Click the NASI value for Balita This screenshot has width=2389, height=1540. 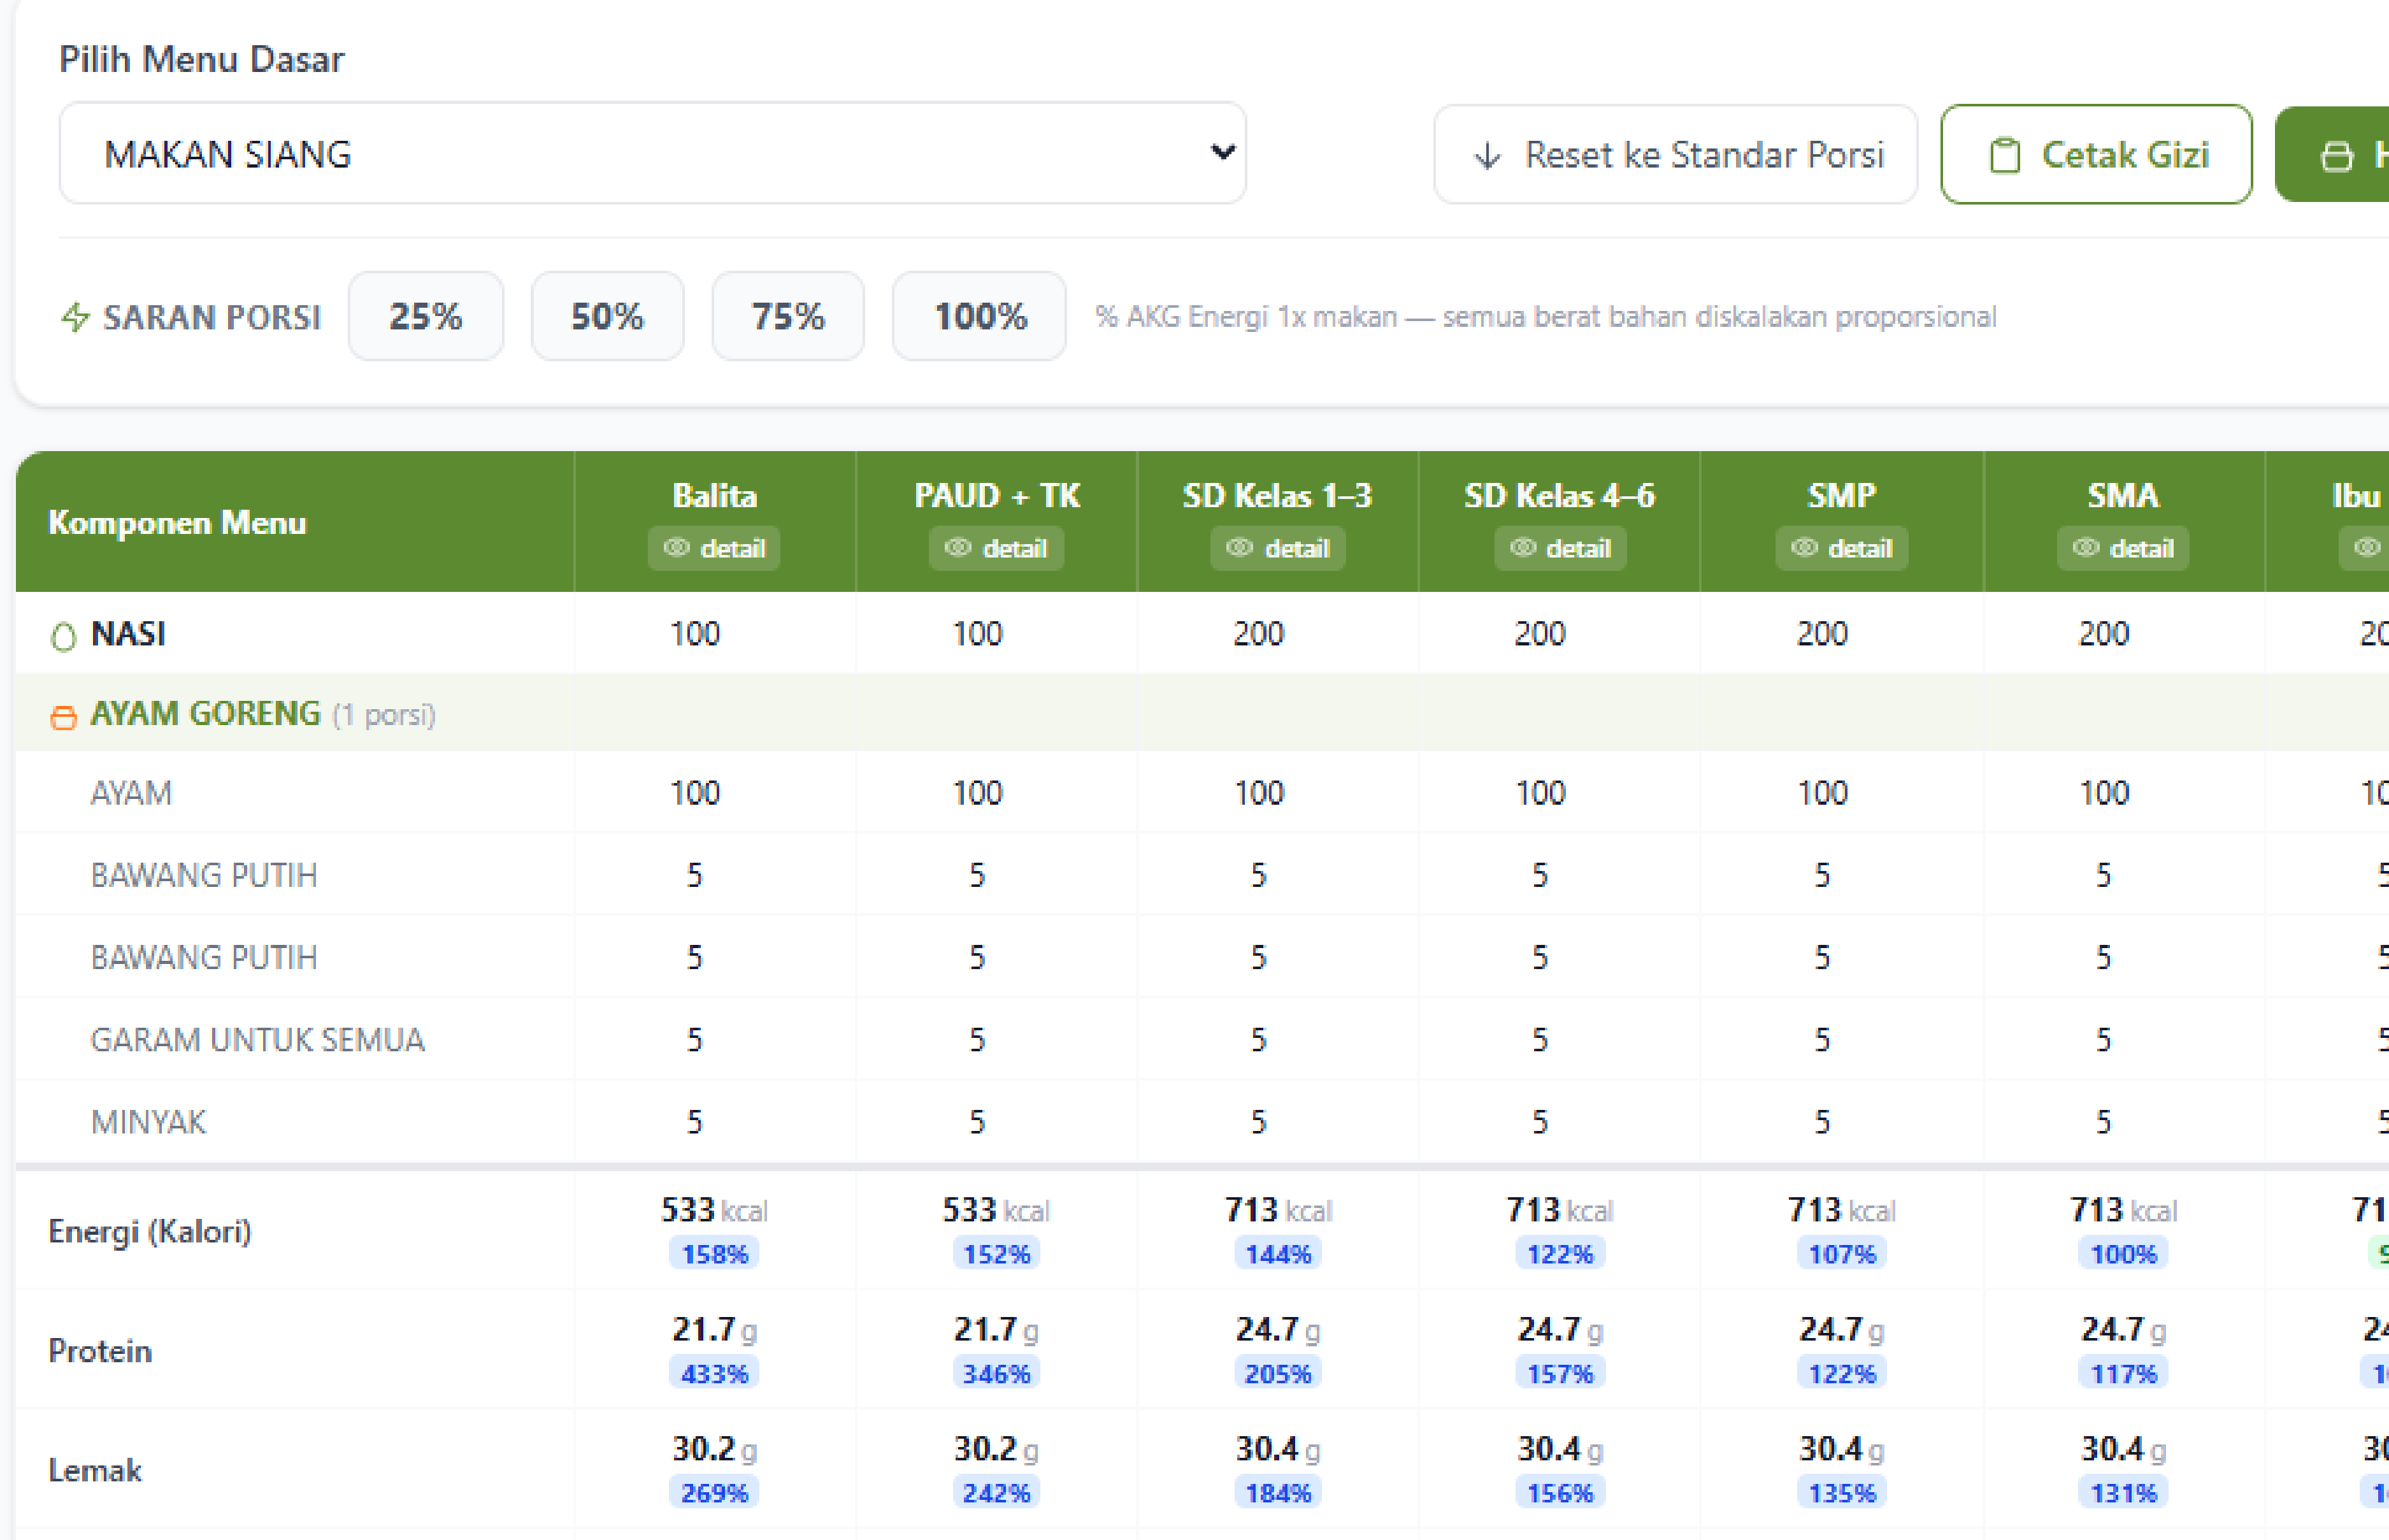tap(694, 634)
